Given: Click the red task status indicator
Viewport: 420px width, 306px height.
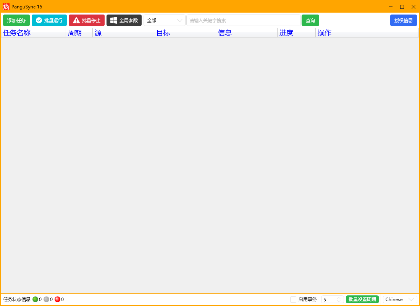Looking at the screenshot, I should tap(57, 299).
